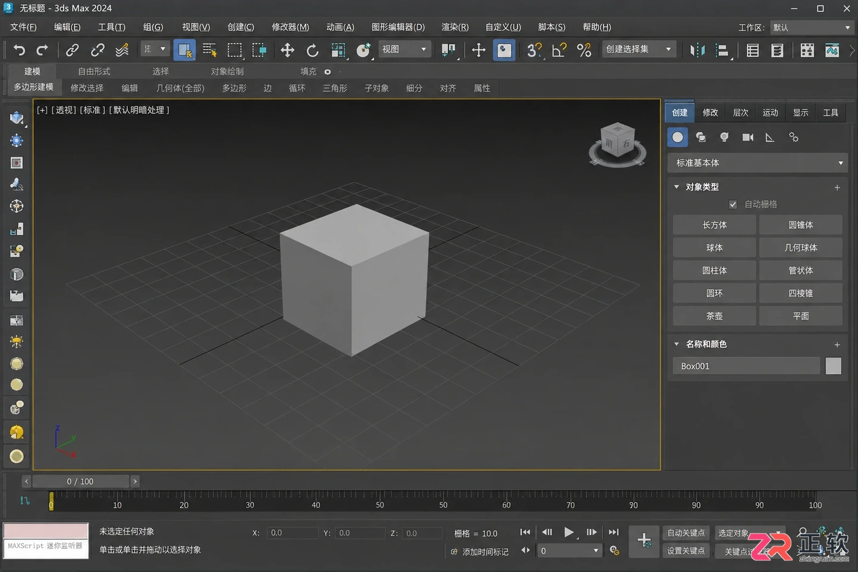Click the 球体 button
This screenshot has width=858, height=572.
(x=714, y=247)
